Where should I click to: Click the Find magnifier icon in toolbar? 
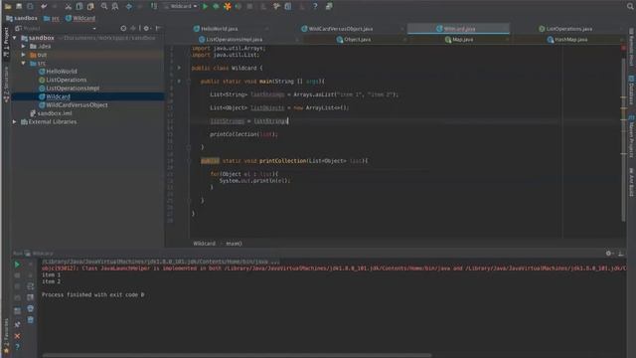[104, 7]
